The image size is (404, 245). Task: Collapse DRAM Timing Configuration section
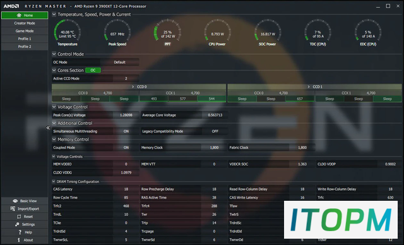[x=54, y=181]
